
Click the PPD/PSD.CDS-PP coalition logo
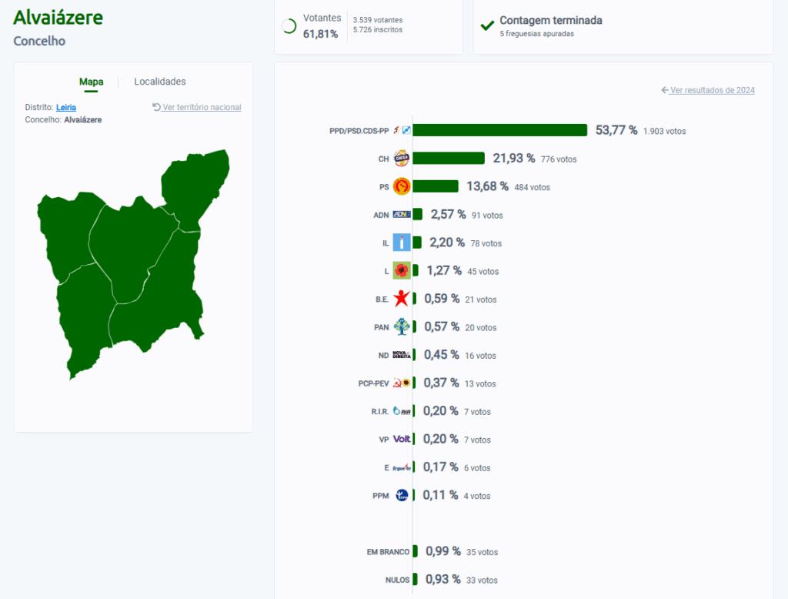click(x=402, y=131)
